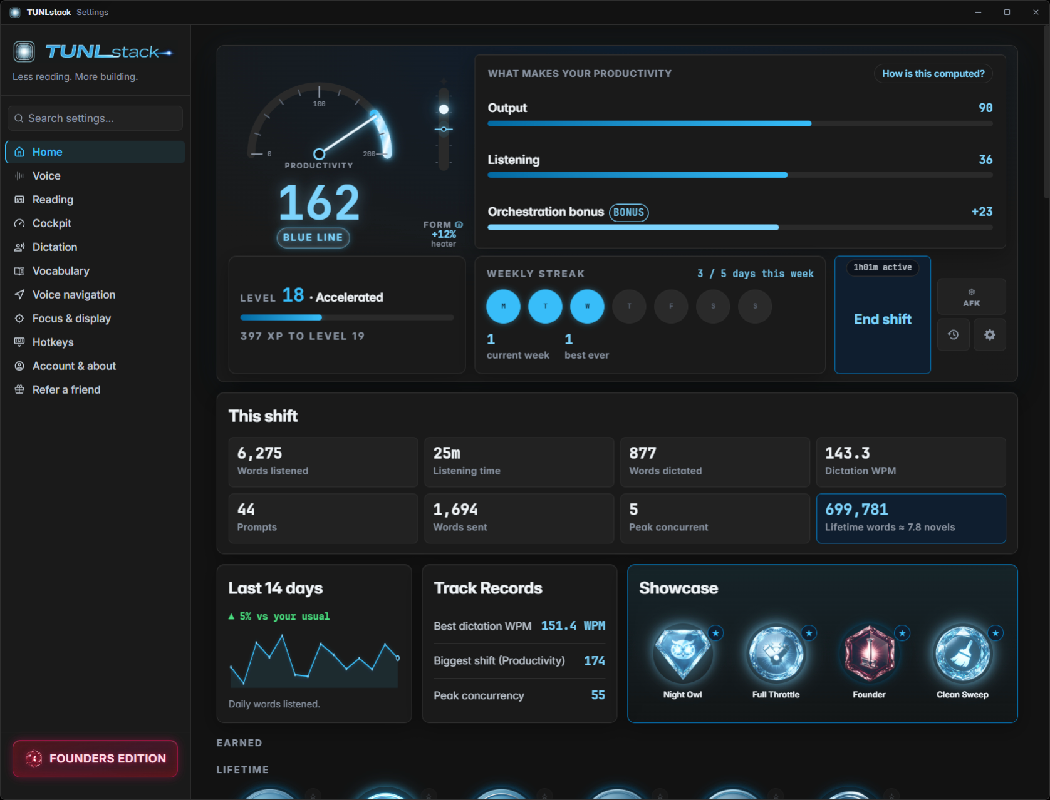Select Dictation in the sidebar
This screenshot has width=1050, height=800.
pos(95,247)
